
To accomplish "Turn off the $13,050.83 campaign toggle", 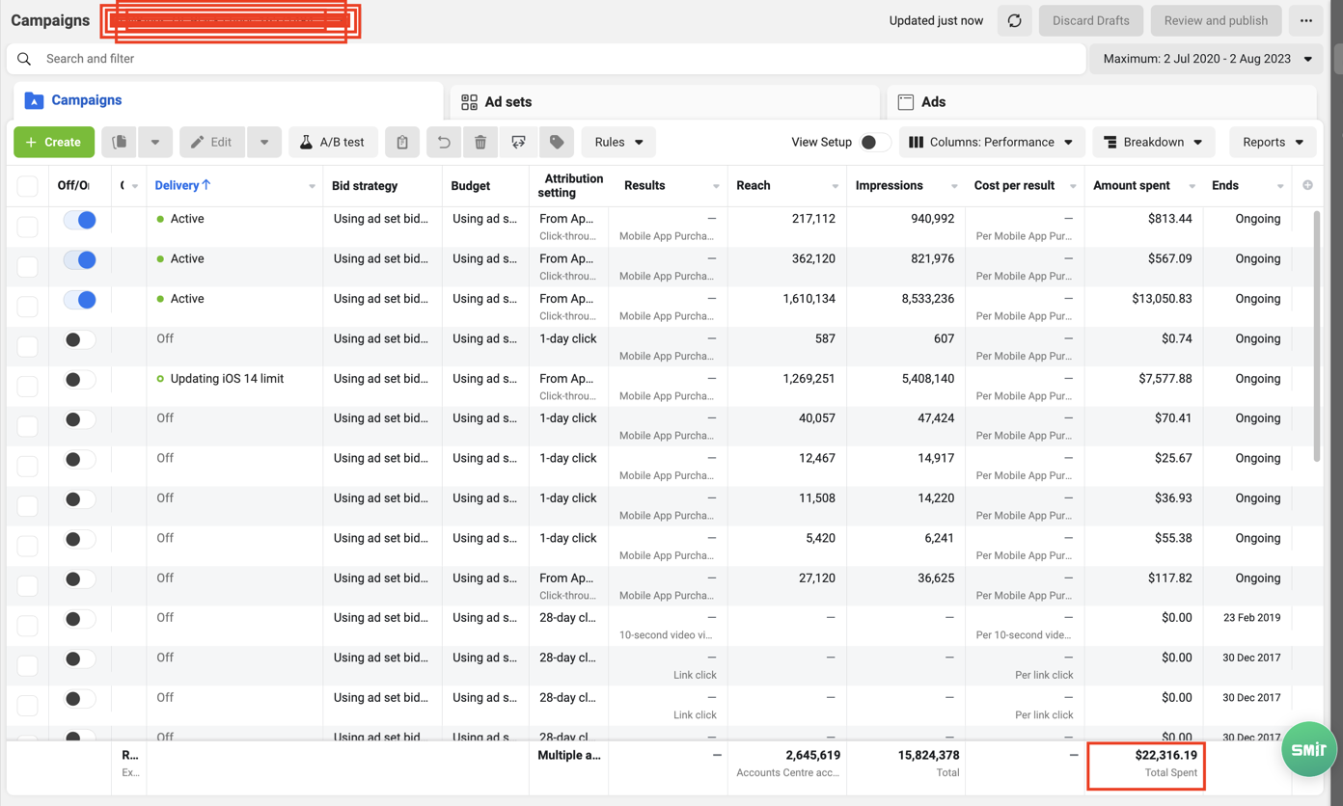I will coord(80,300).
